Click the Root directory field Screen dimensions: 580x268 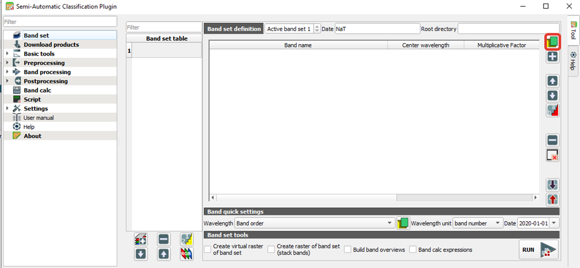[508, 29]
